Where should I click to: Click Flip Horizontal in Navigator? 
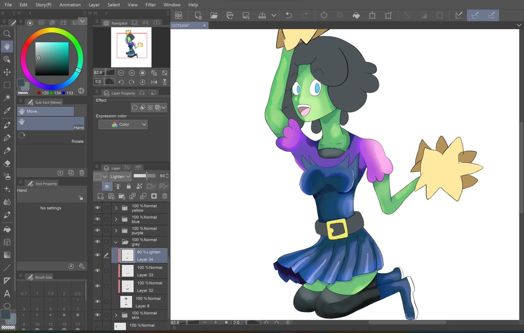(x=154, y=82)
